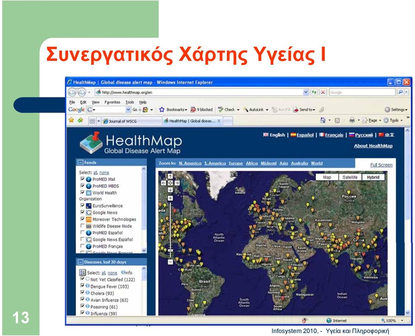415x336 pixels.
Task: Open the command bar Tools dropdown
Action: [x=402, y=120]
